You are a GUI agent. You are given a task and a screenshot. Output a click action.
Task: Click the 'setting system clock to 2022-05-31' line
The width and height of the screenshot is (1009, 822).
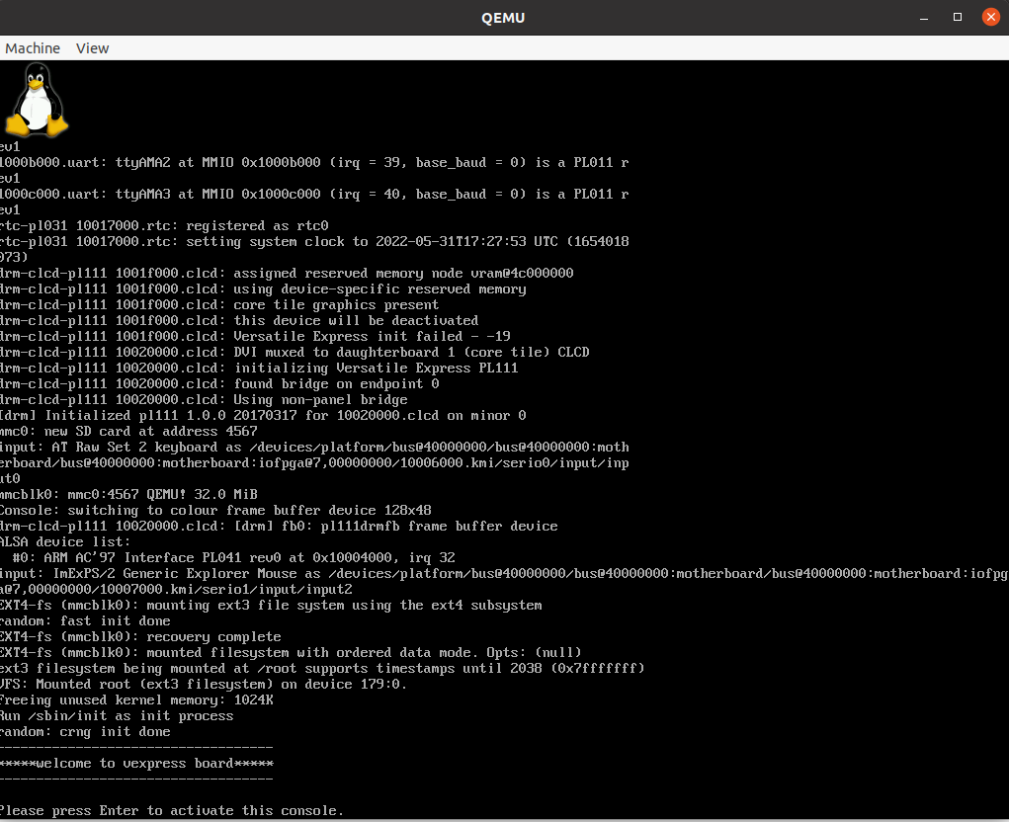point(314,242)
